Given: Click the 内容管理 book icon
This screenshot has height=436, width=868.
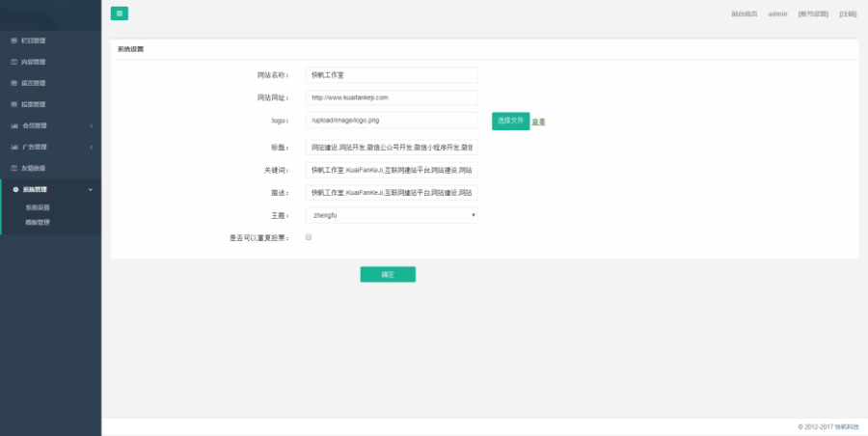Looking at the screenshot, I should (14, 62).
